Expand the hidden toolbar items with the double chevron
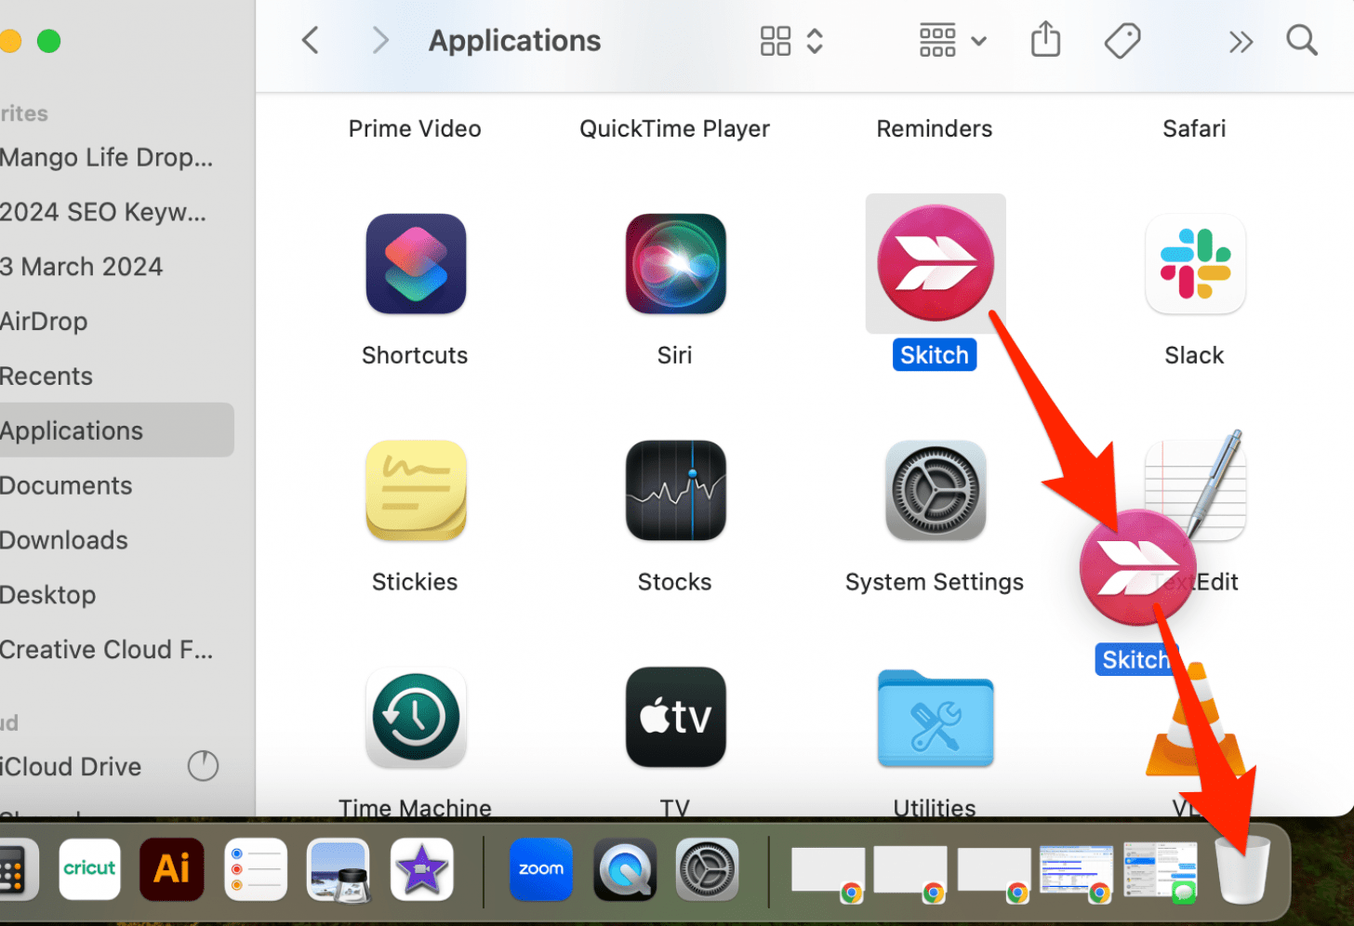The image size is (1354, 926). (x=1241, y=42)
